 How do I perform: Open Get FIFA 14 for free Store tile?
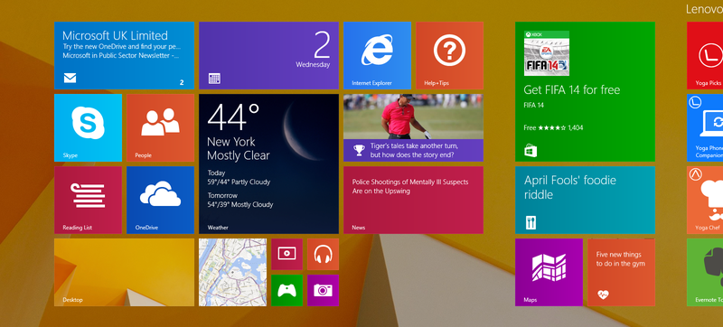[x=585, y=91]
